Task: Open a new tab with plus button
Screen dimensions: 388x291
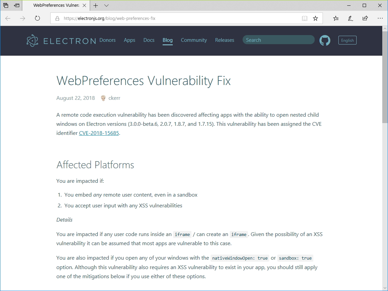Action: click(96, 5)
